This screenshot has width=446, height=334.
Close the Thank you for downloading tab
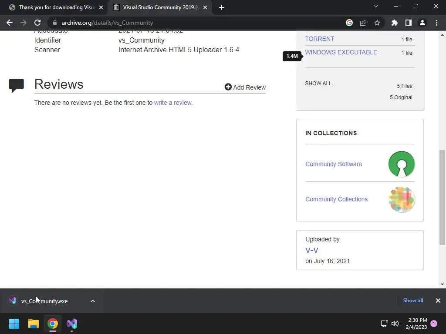pos(101,7)
